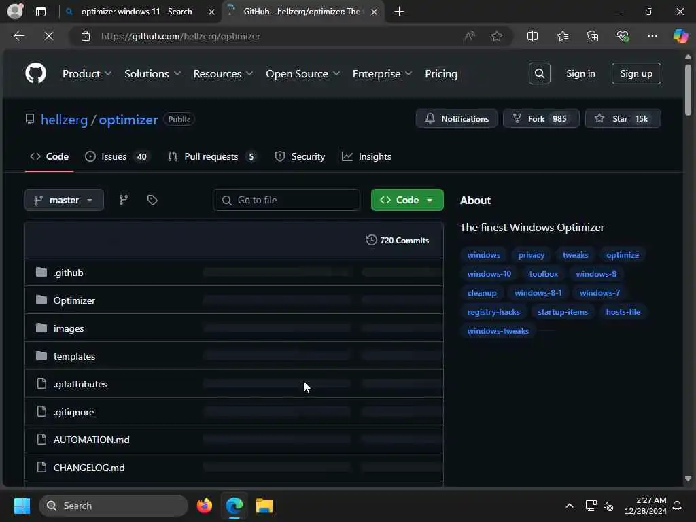
Task: Open the .gitattributes file
Action: tap(80, 384)
